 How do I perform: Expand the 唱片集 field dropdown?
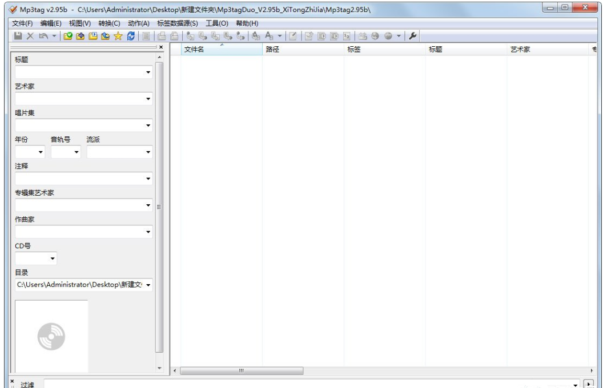pyautogui.click(x=148, y=125)
